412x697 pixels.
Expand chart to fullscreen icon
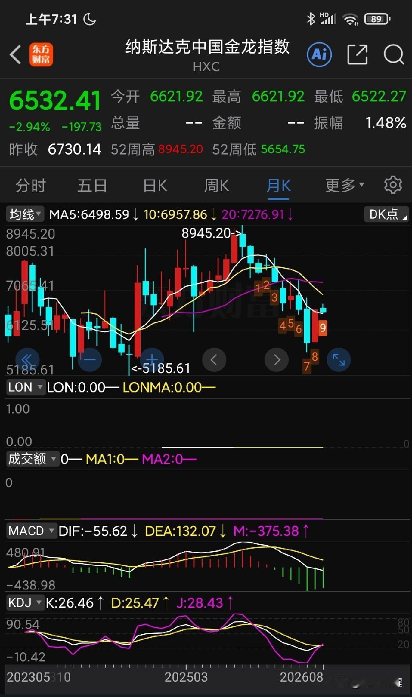[x=339, y=360]
